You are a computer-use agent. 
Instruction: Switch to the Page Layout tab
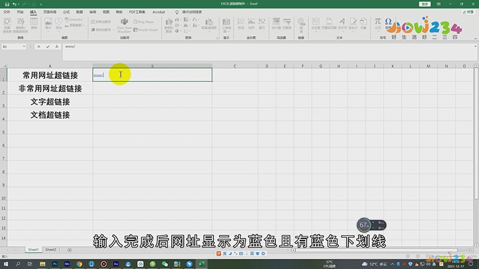pyautogui.click(x=50, y=12)
